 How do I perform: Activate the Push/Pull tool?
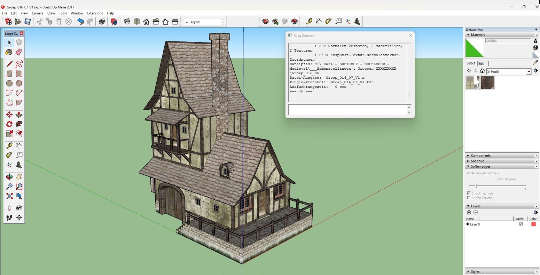pos(19,115)
